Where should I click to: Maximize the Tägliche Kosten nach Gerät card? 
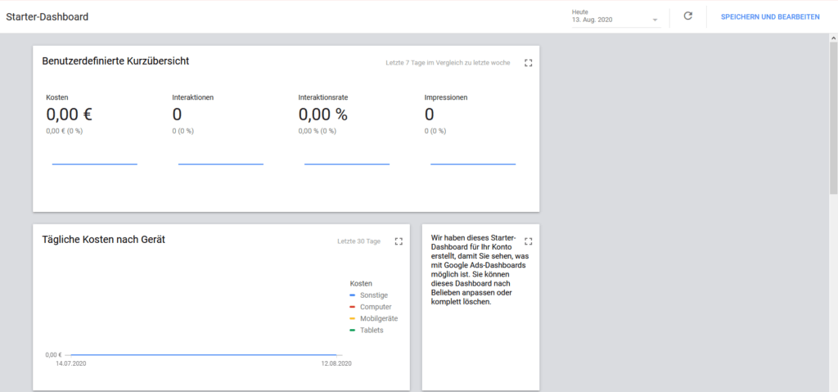[x=399, y=241]
